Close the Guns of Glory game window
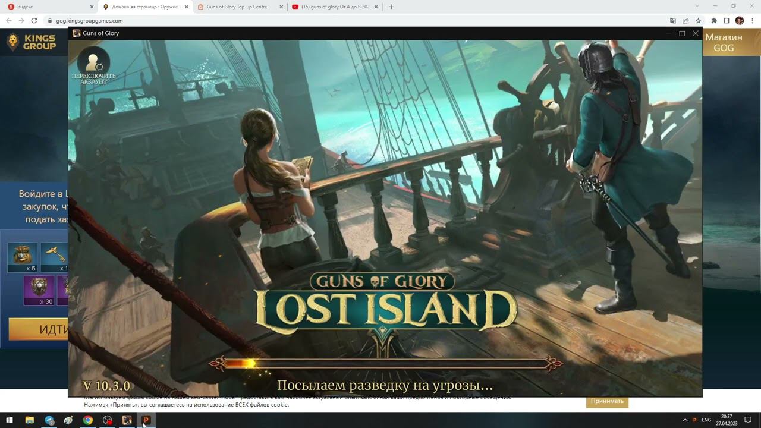 point(696,33)
